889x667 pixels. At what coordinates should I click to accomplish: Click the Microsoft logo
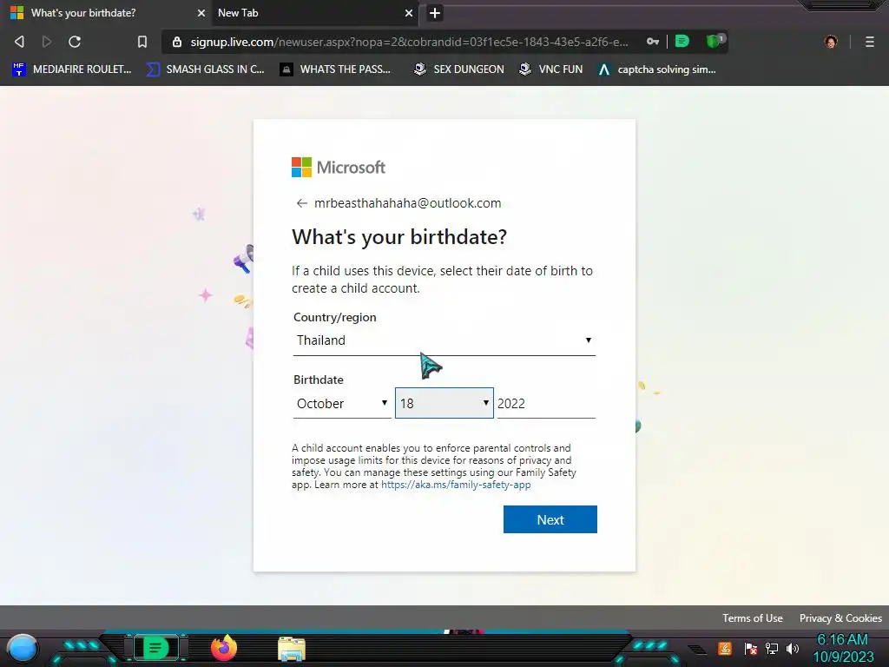(339, 168)
